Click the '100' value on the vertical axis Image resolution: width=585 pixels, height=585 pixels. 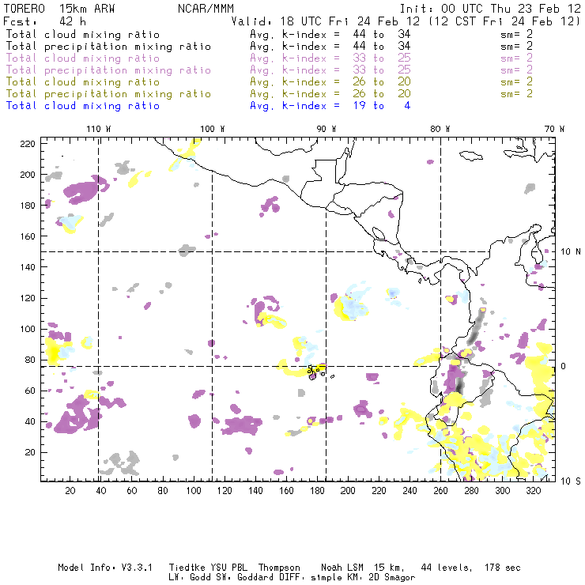point(28,329)
